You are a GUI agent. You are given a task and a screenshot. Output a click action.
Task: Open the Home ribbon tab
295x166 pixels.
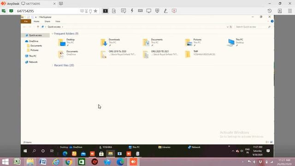tap(36, 22)
